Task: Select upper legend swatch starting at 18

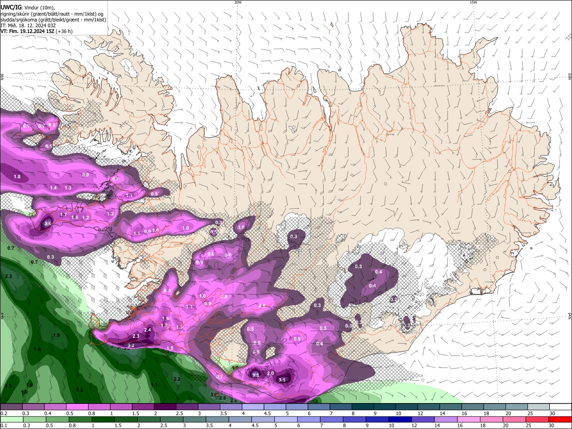Action: 495,407
